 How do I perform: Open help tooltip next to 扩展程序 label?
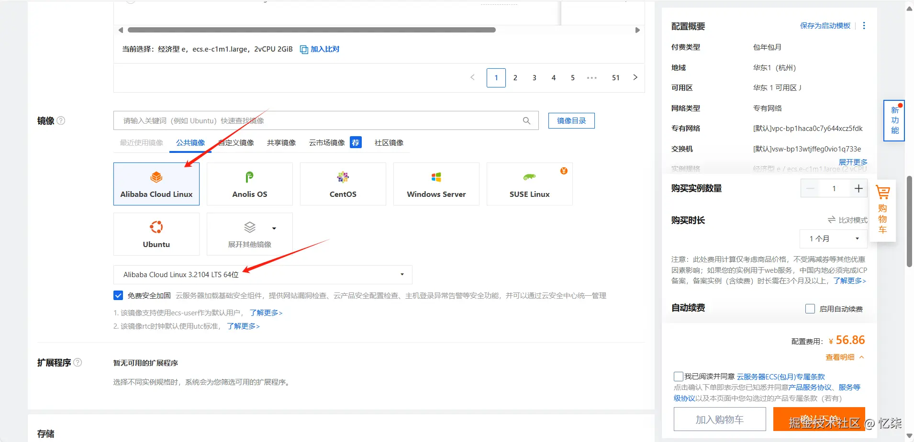(78, 363)
